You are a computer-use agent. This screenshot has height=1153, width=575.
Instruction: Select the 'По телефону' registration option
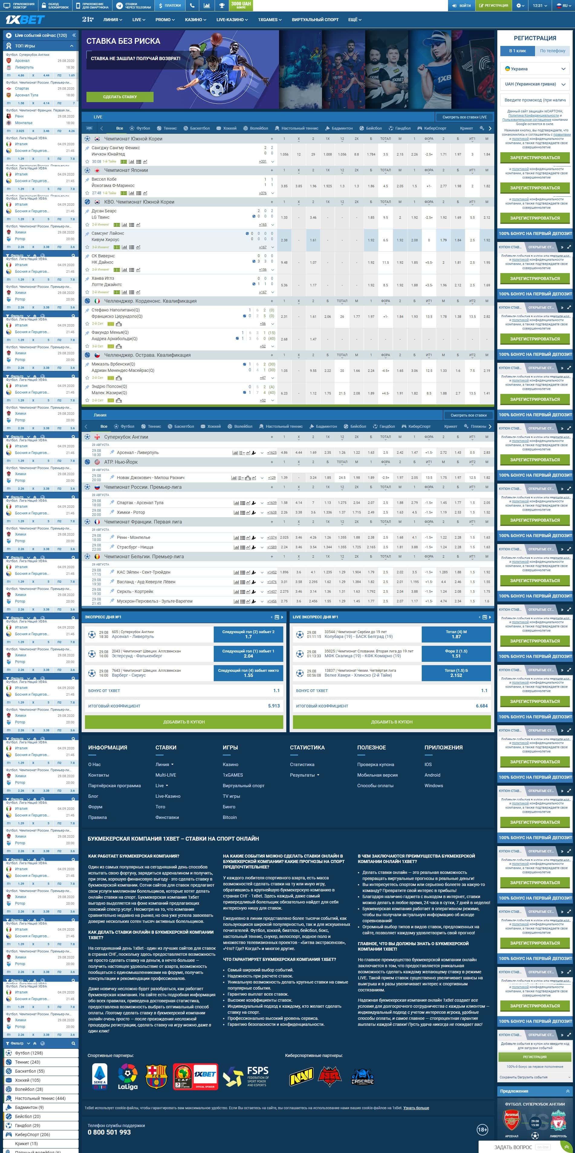(x=553, y=51)
